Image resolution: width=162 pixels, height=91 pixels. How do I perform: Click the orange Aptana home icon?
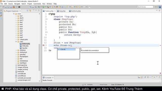click(x=14, y=7)
